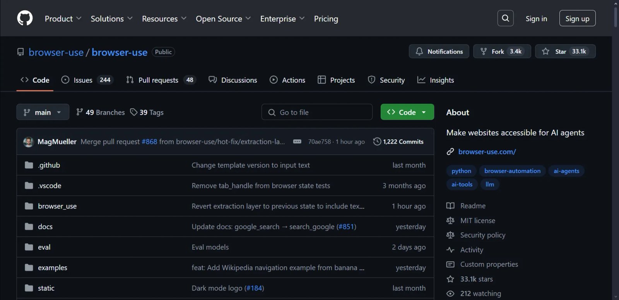Image resolution: width=619 pixels, height=300 pixels.
Task: Click the Sign in link
Action: 536,19
